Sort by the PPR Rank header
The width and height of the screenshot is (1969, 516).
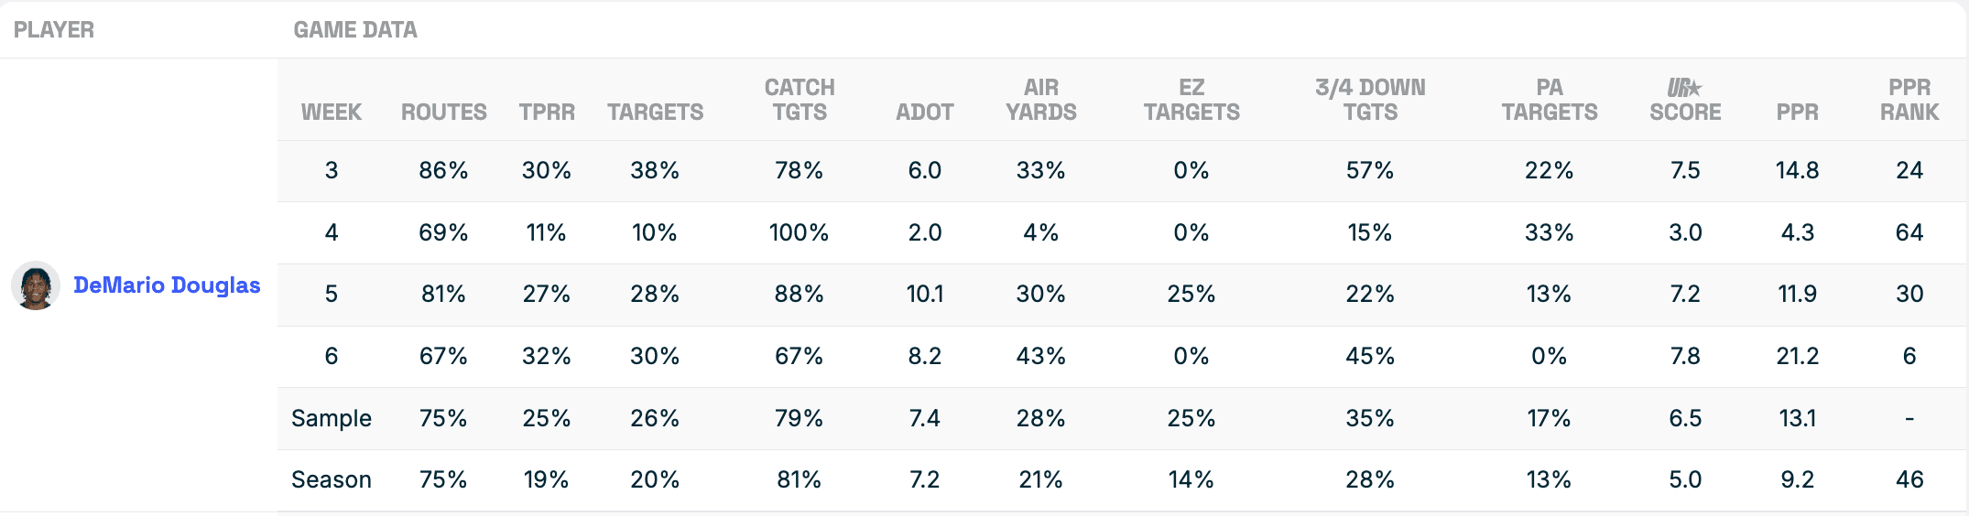tap(1909, 100)
